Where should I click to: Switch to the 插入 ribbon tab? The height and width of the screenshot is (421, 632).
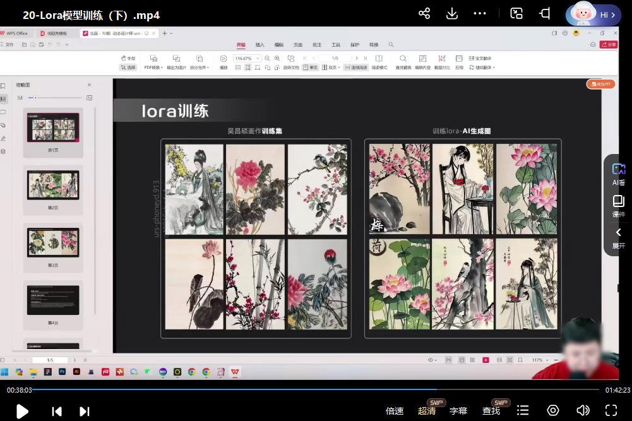coord(259,45)
